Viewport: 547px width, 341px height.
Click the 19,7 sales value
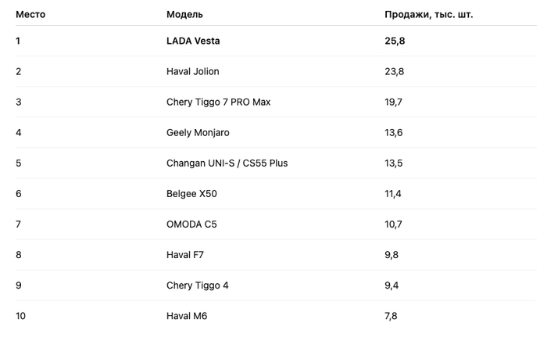click(393, 102)
